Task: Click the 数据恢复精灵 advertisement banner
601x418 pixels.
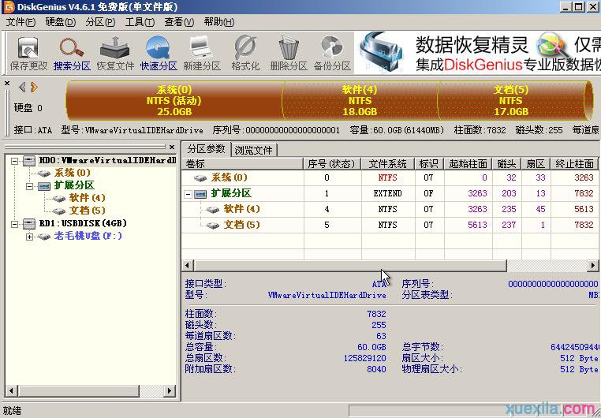Action: point(477,54)
